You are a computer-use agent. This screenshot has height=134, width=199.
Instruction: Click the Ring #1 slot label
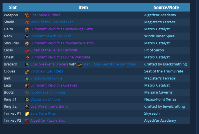pos(10,99)
